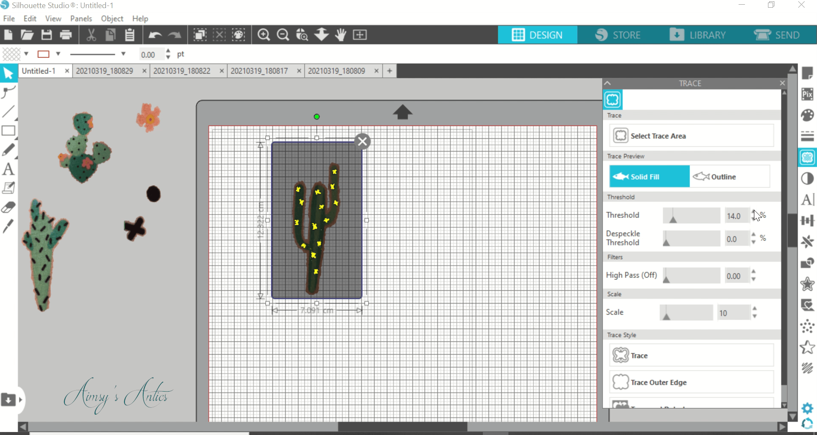Pick the Rectangle drawing tool
817x435 pixels.
click(x=9, y=131)
